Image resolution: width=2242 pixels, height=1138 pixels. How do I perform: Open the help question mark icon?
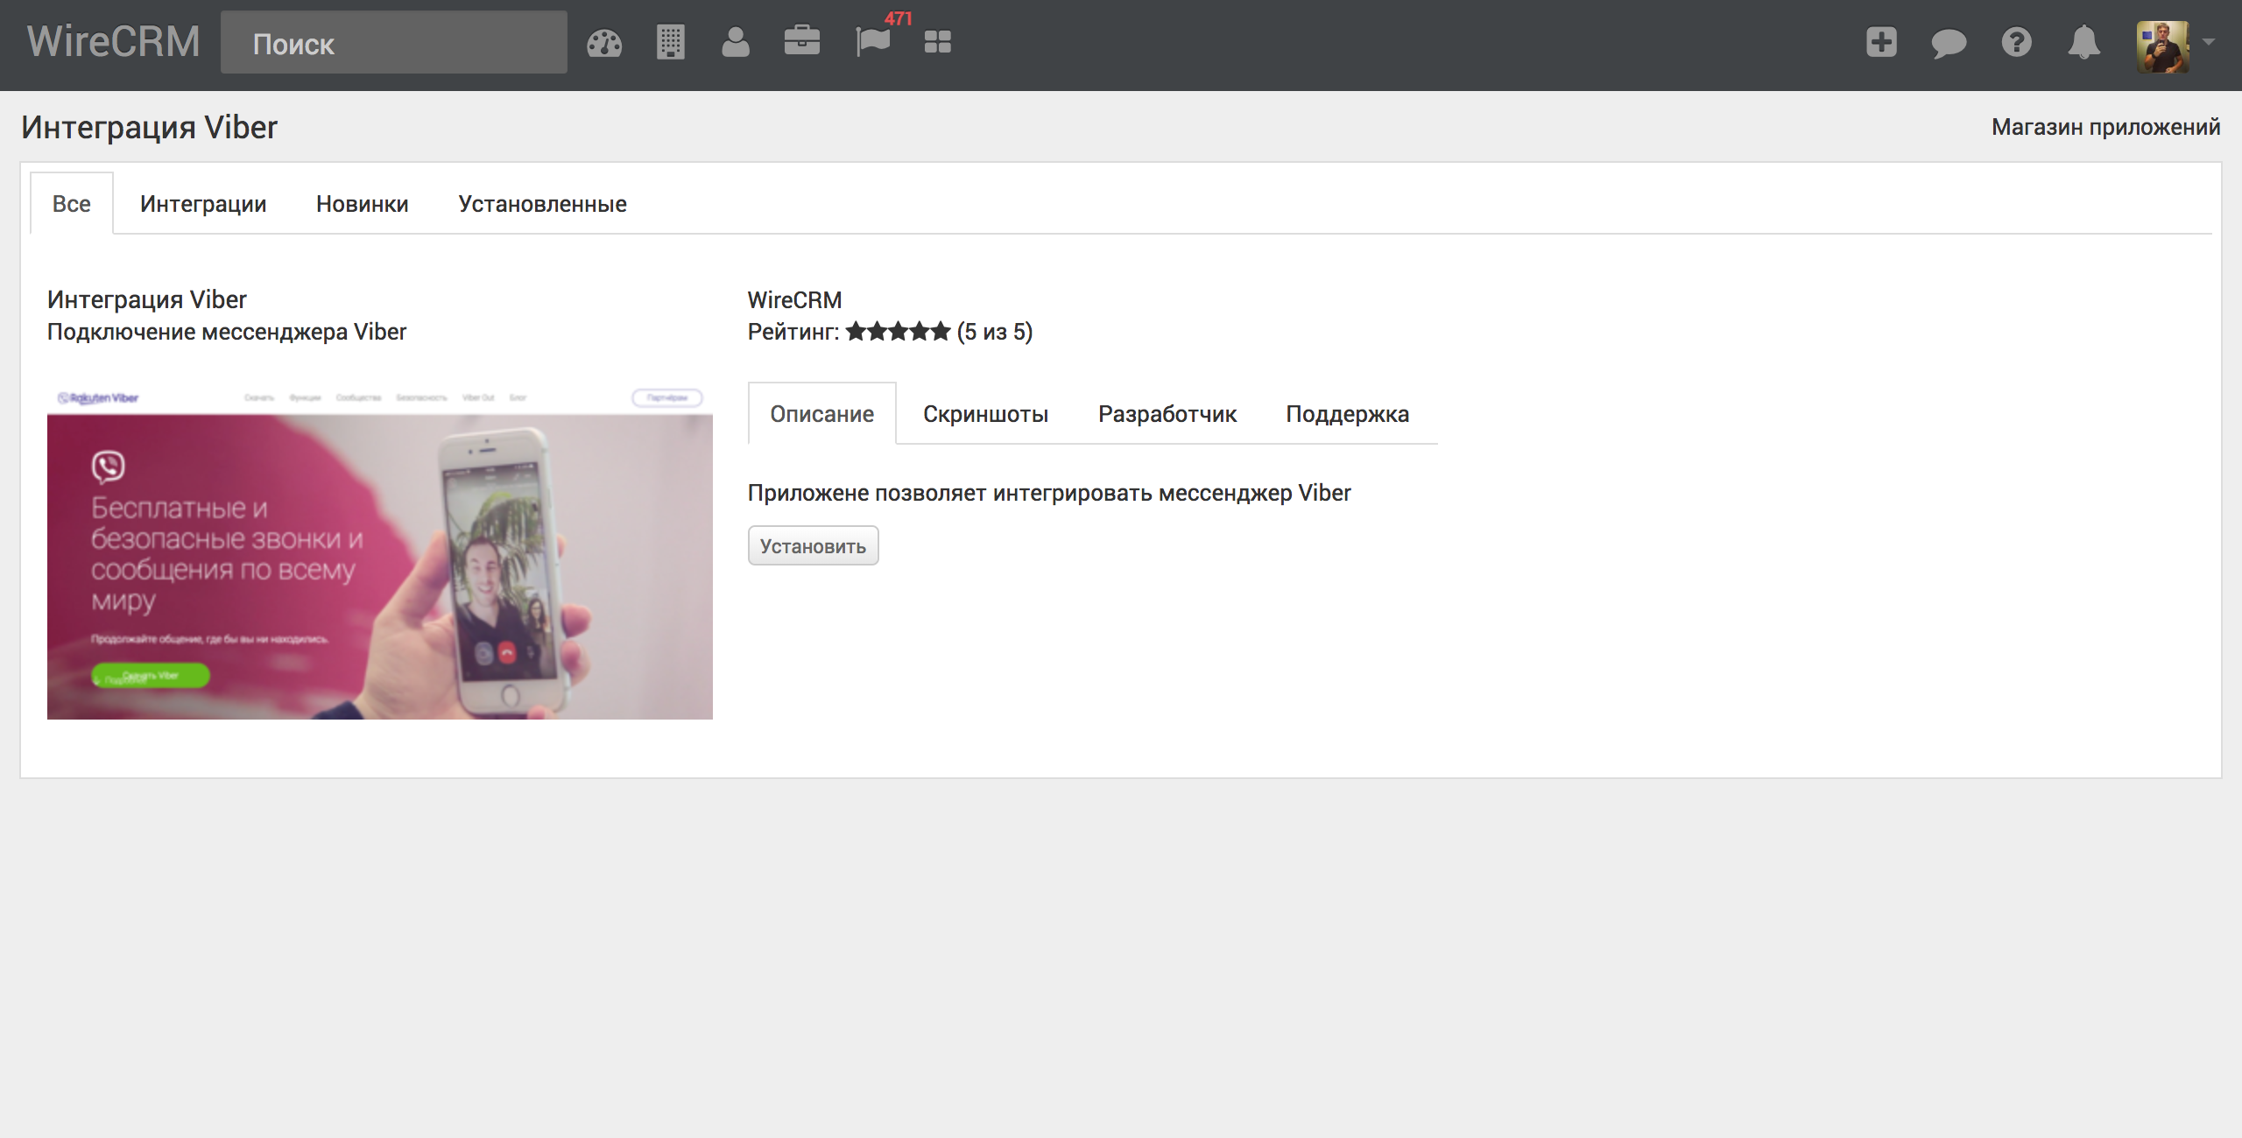tap(2016, 42)
